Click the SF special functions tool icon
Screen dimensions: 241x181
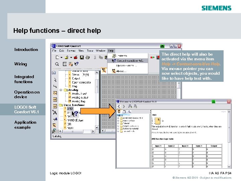pos(55,106)
